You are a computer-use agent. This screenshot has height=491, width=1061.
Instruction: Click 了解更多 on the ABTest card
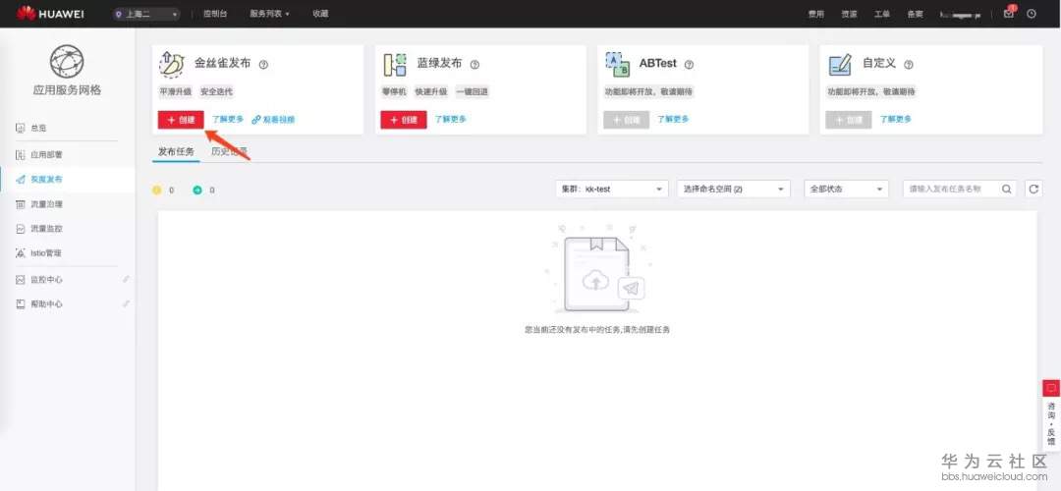(x=673, y=119)
